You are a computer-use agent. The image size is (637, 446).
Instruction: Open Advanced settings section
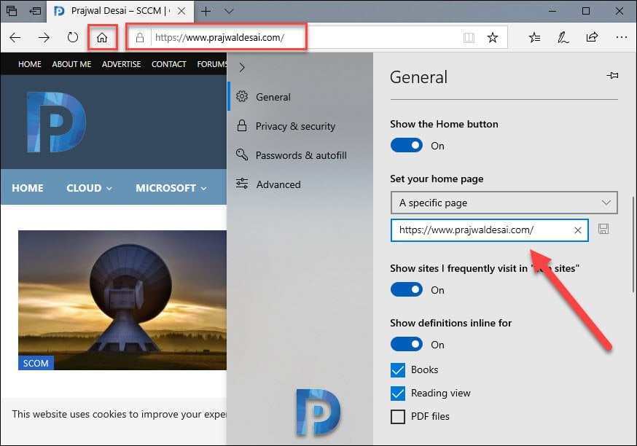click(300, 184)
